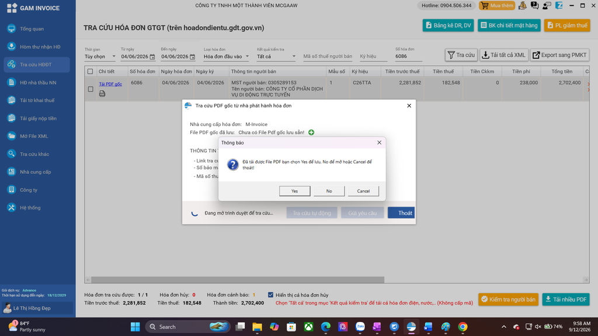598x336 pixels.
Task: Uncheck Hiển thị cả hóa đơn hủy
Action: 270,295
